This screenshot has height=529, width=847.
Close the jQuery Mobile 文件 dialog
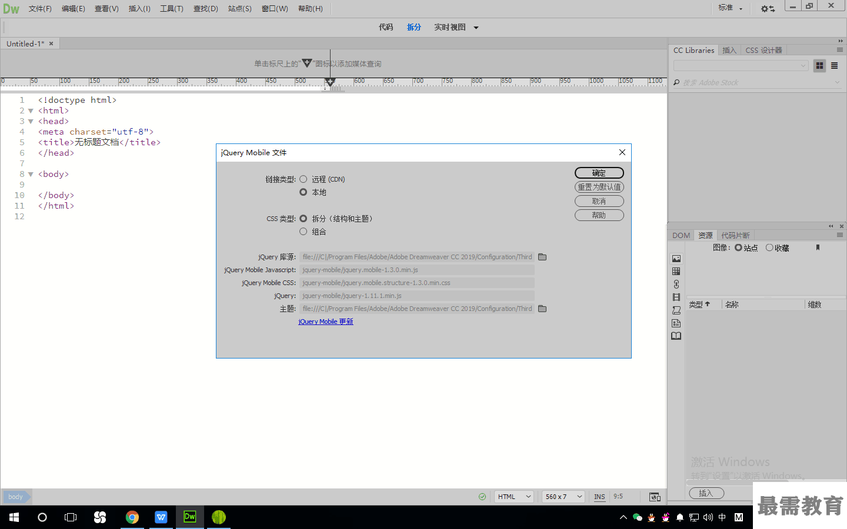point(622,152)
